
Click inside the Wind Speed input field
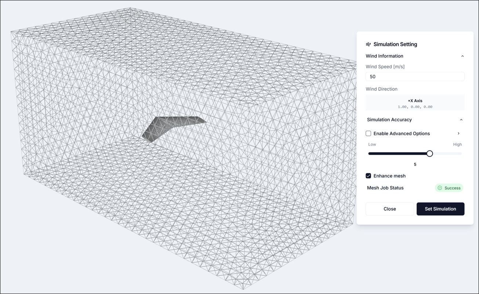coord(415,76)
